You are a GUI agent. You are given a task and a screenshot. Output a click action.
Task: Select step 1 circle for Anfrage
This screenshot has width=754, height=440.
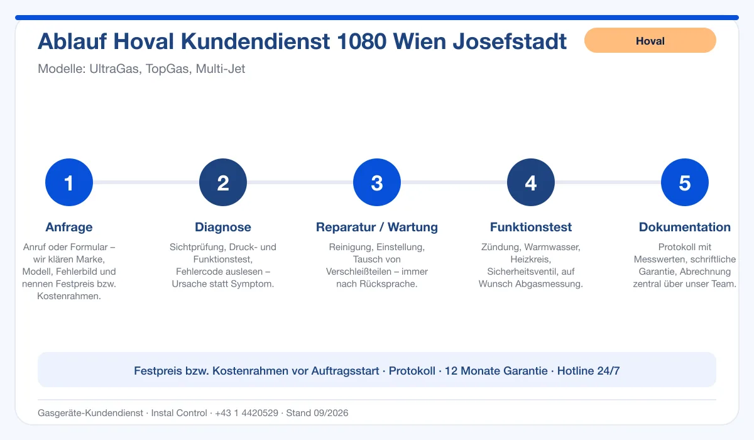coord(69,182)
